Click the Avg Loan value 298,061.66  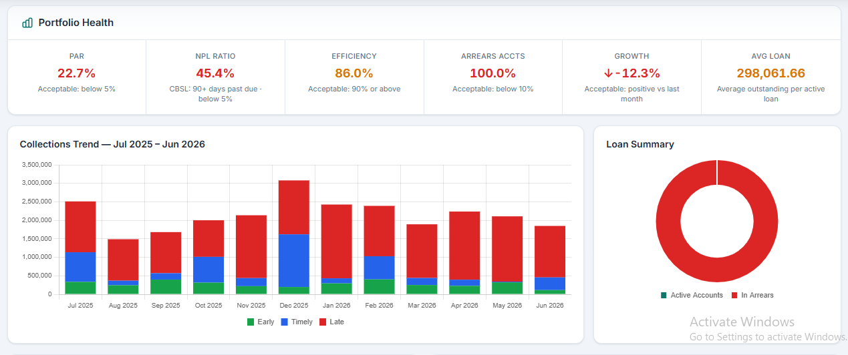click(x=770, y=73)
